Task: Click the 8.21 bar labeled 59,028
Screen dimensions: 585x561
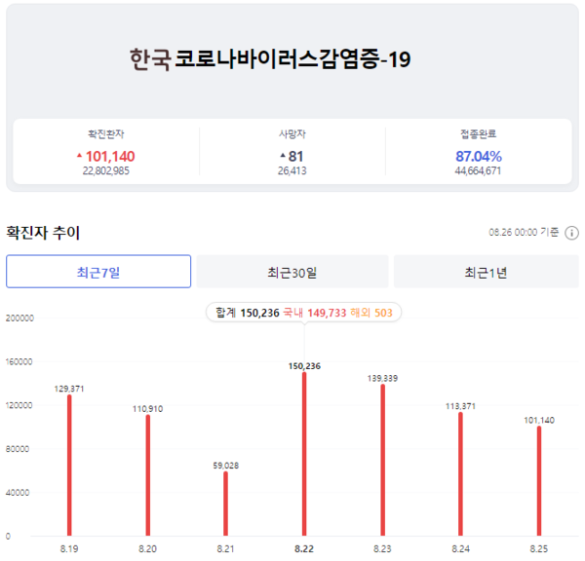Action: point(226,504)
